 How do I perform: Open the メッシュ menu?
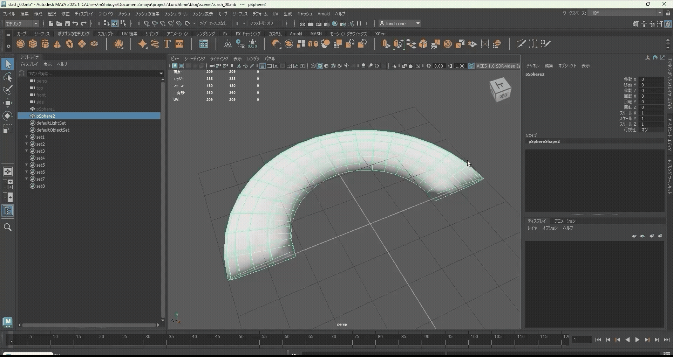(124, 14)
